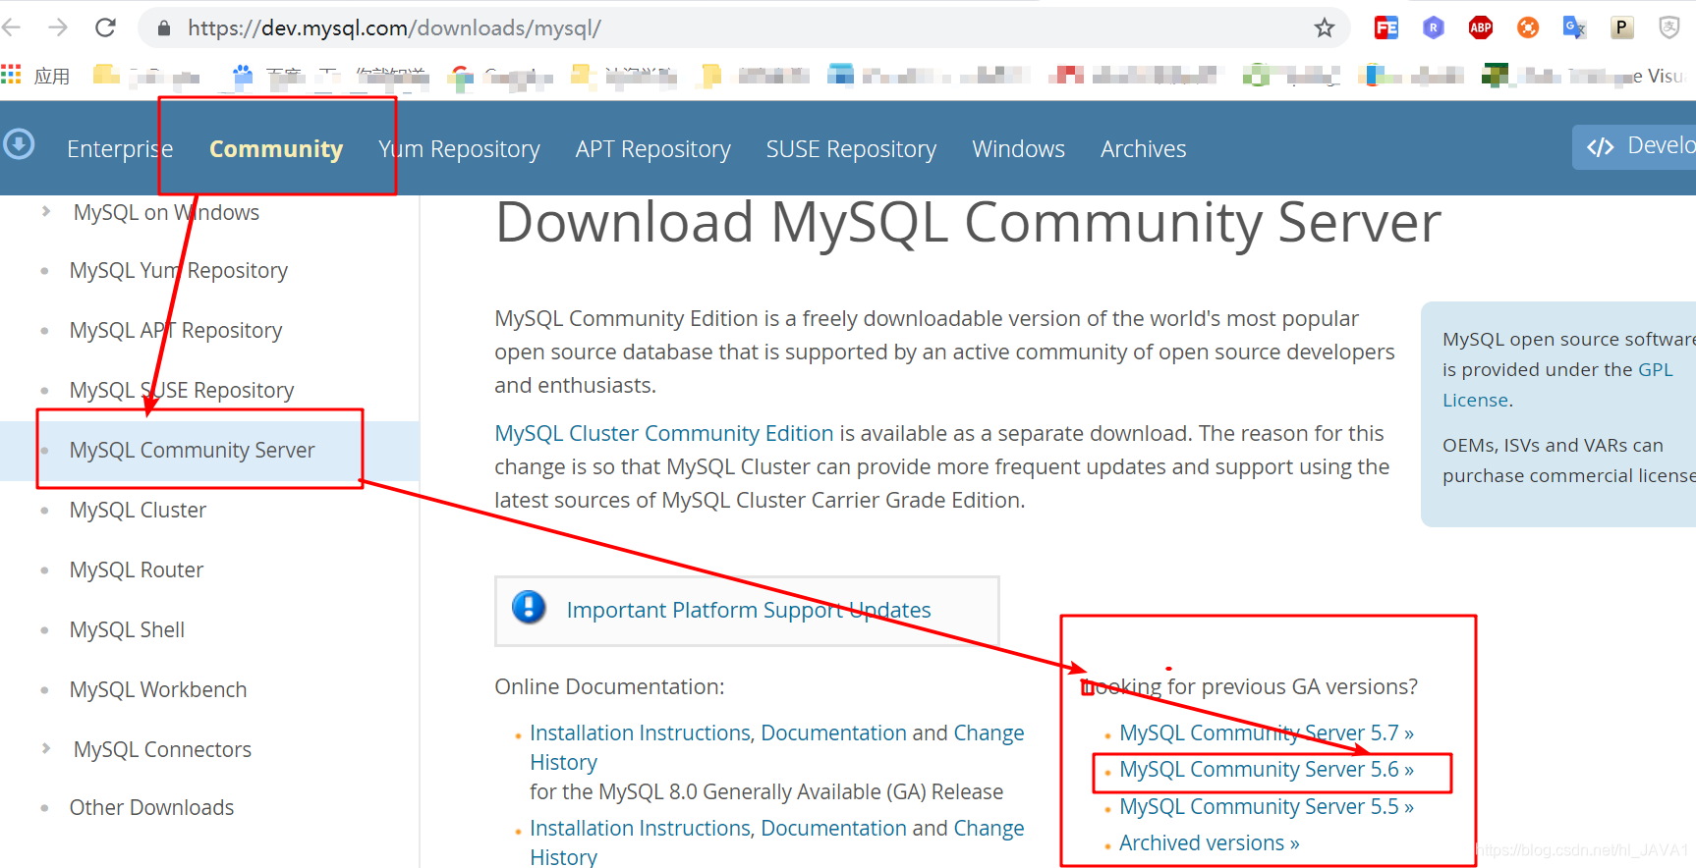Expand the MySQL on Windows arrow
The width and height of the screenshot is (1696, 868).
click(45, 211)
